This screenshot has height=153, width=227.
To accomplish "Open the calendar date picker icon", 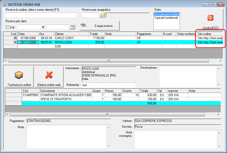I will pyautogui.click(x=72, y=27).
